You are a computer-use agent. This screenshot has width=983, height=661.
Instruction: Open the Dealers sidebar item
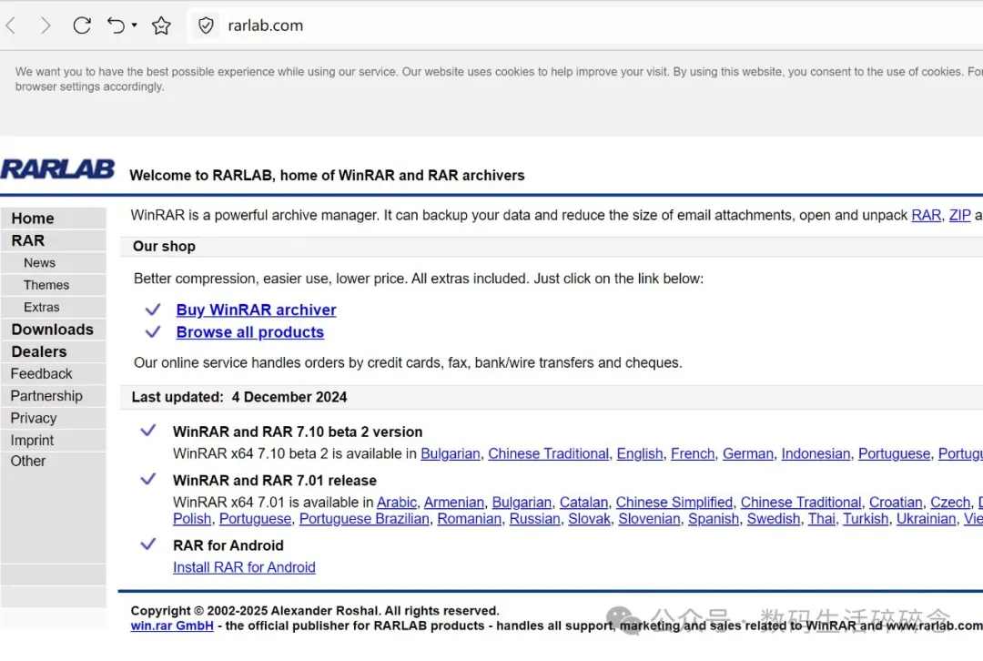coord(54,351)
